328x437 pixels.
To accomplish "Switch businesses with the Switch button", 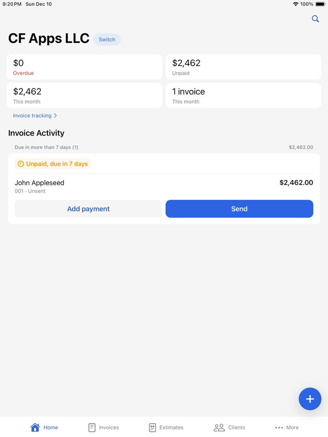I will coord(107,39).
